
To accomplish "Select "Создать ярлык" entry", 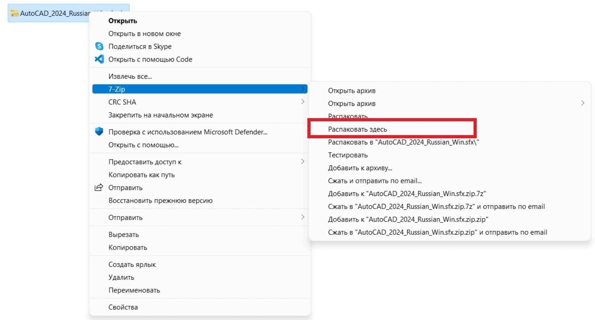I will [132, 264].
